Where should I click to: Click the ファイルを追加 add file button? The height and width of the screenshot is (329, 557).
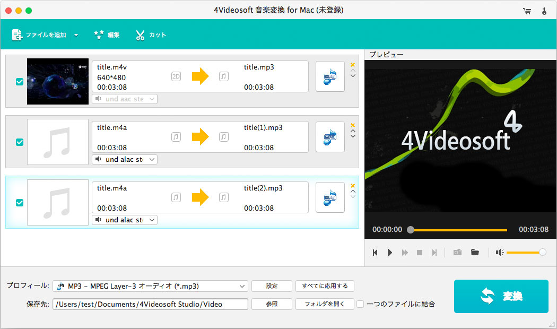(x=39, y=35)
